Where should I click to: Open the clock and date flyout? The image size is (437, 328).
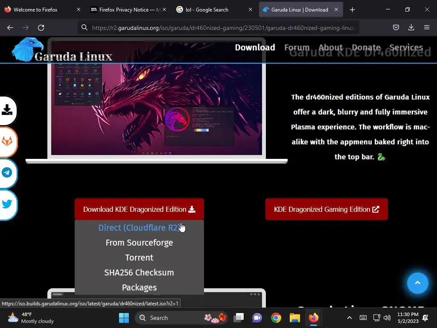(408, 318)
